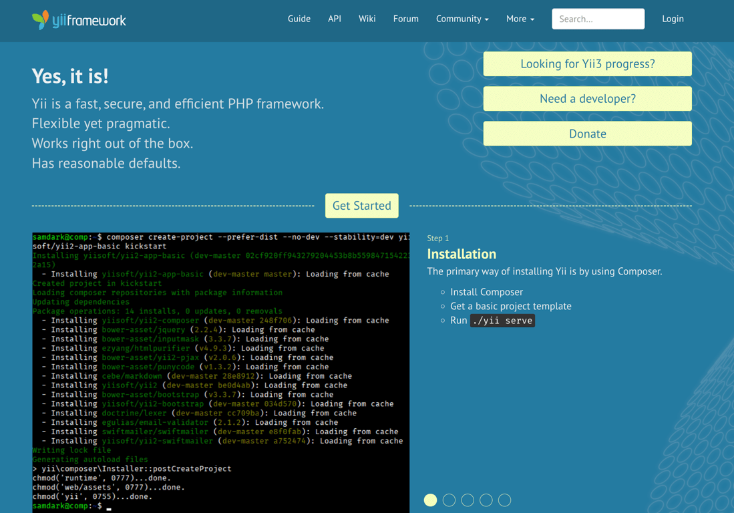This screenshot has height=513, width=734.
Task: Open the Guide page
Action: pos(299,19)
